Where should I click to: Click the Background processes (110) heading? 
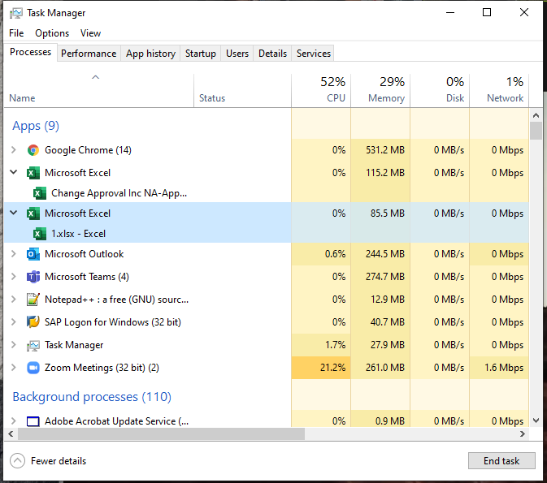coord(92,397)
